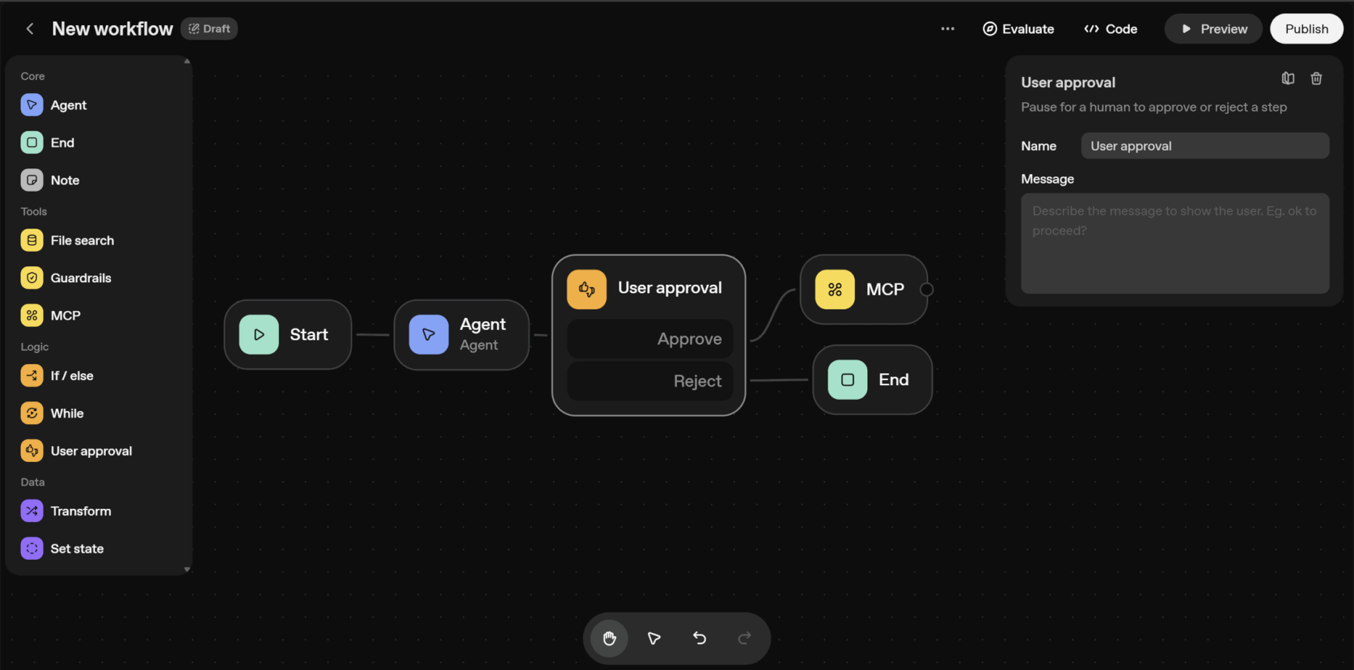Click the Transform icon in sidebar
The image size is (1354, 670).
(32, 511)
